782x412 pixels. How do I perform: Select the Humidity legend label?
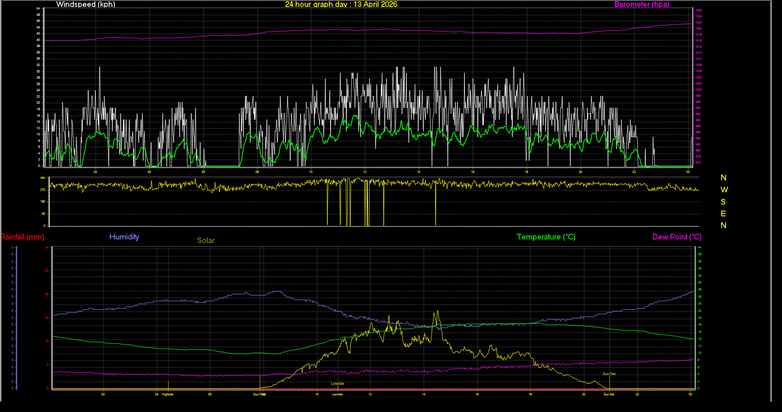124,237
